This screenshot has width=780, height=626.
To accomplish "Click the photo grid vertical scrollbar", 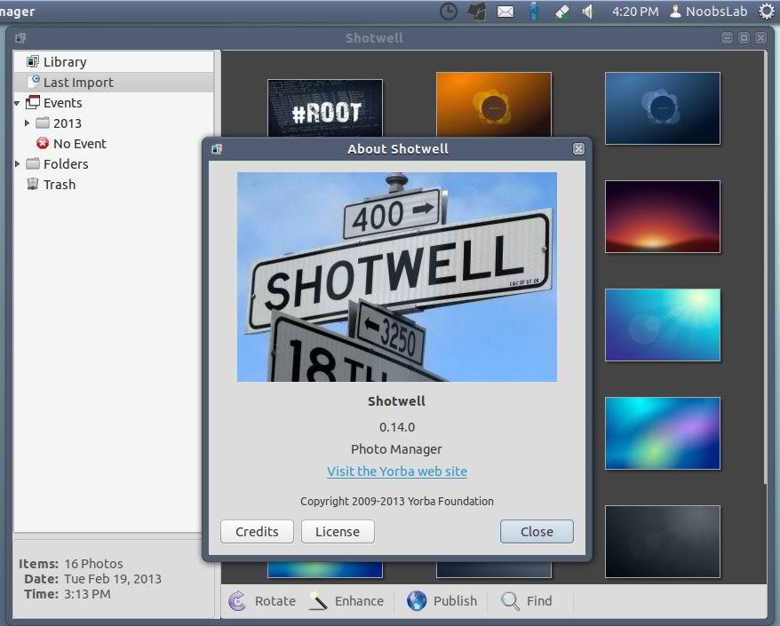I will [x=765, y=266].
